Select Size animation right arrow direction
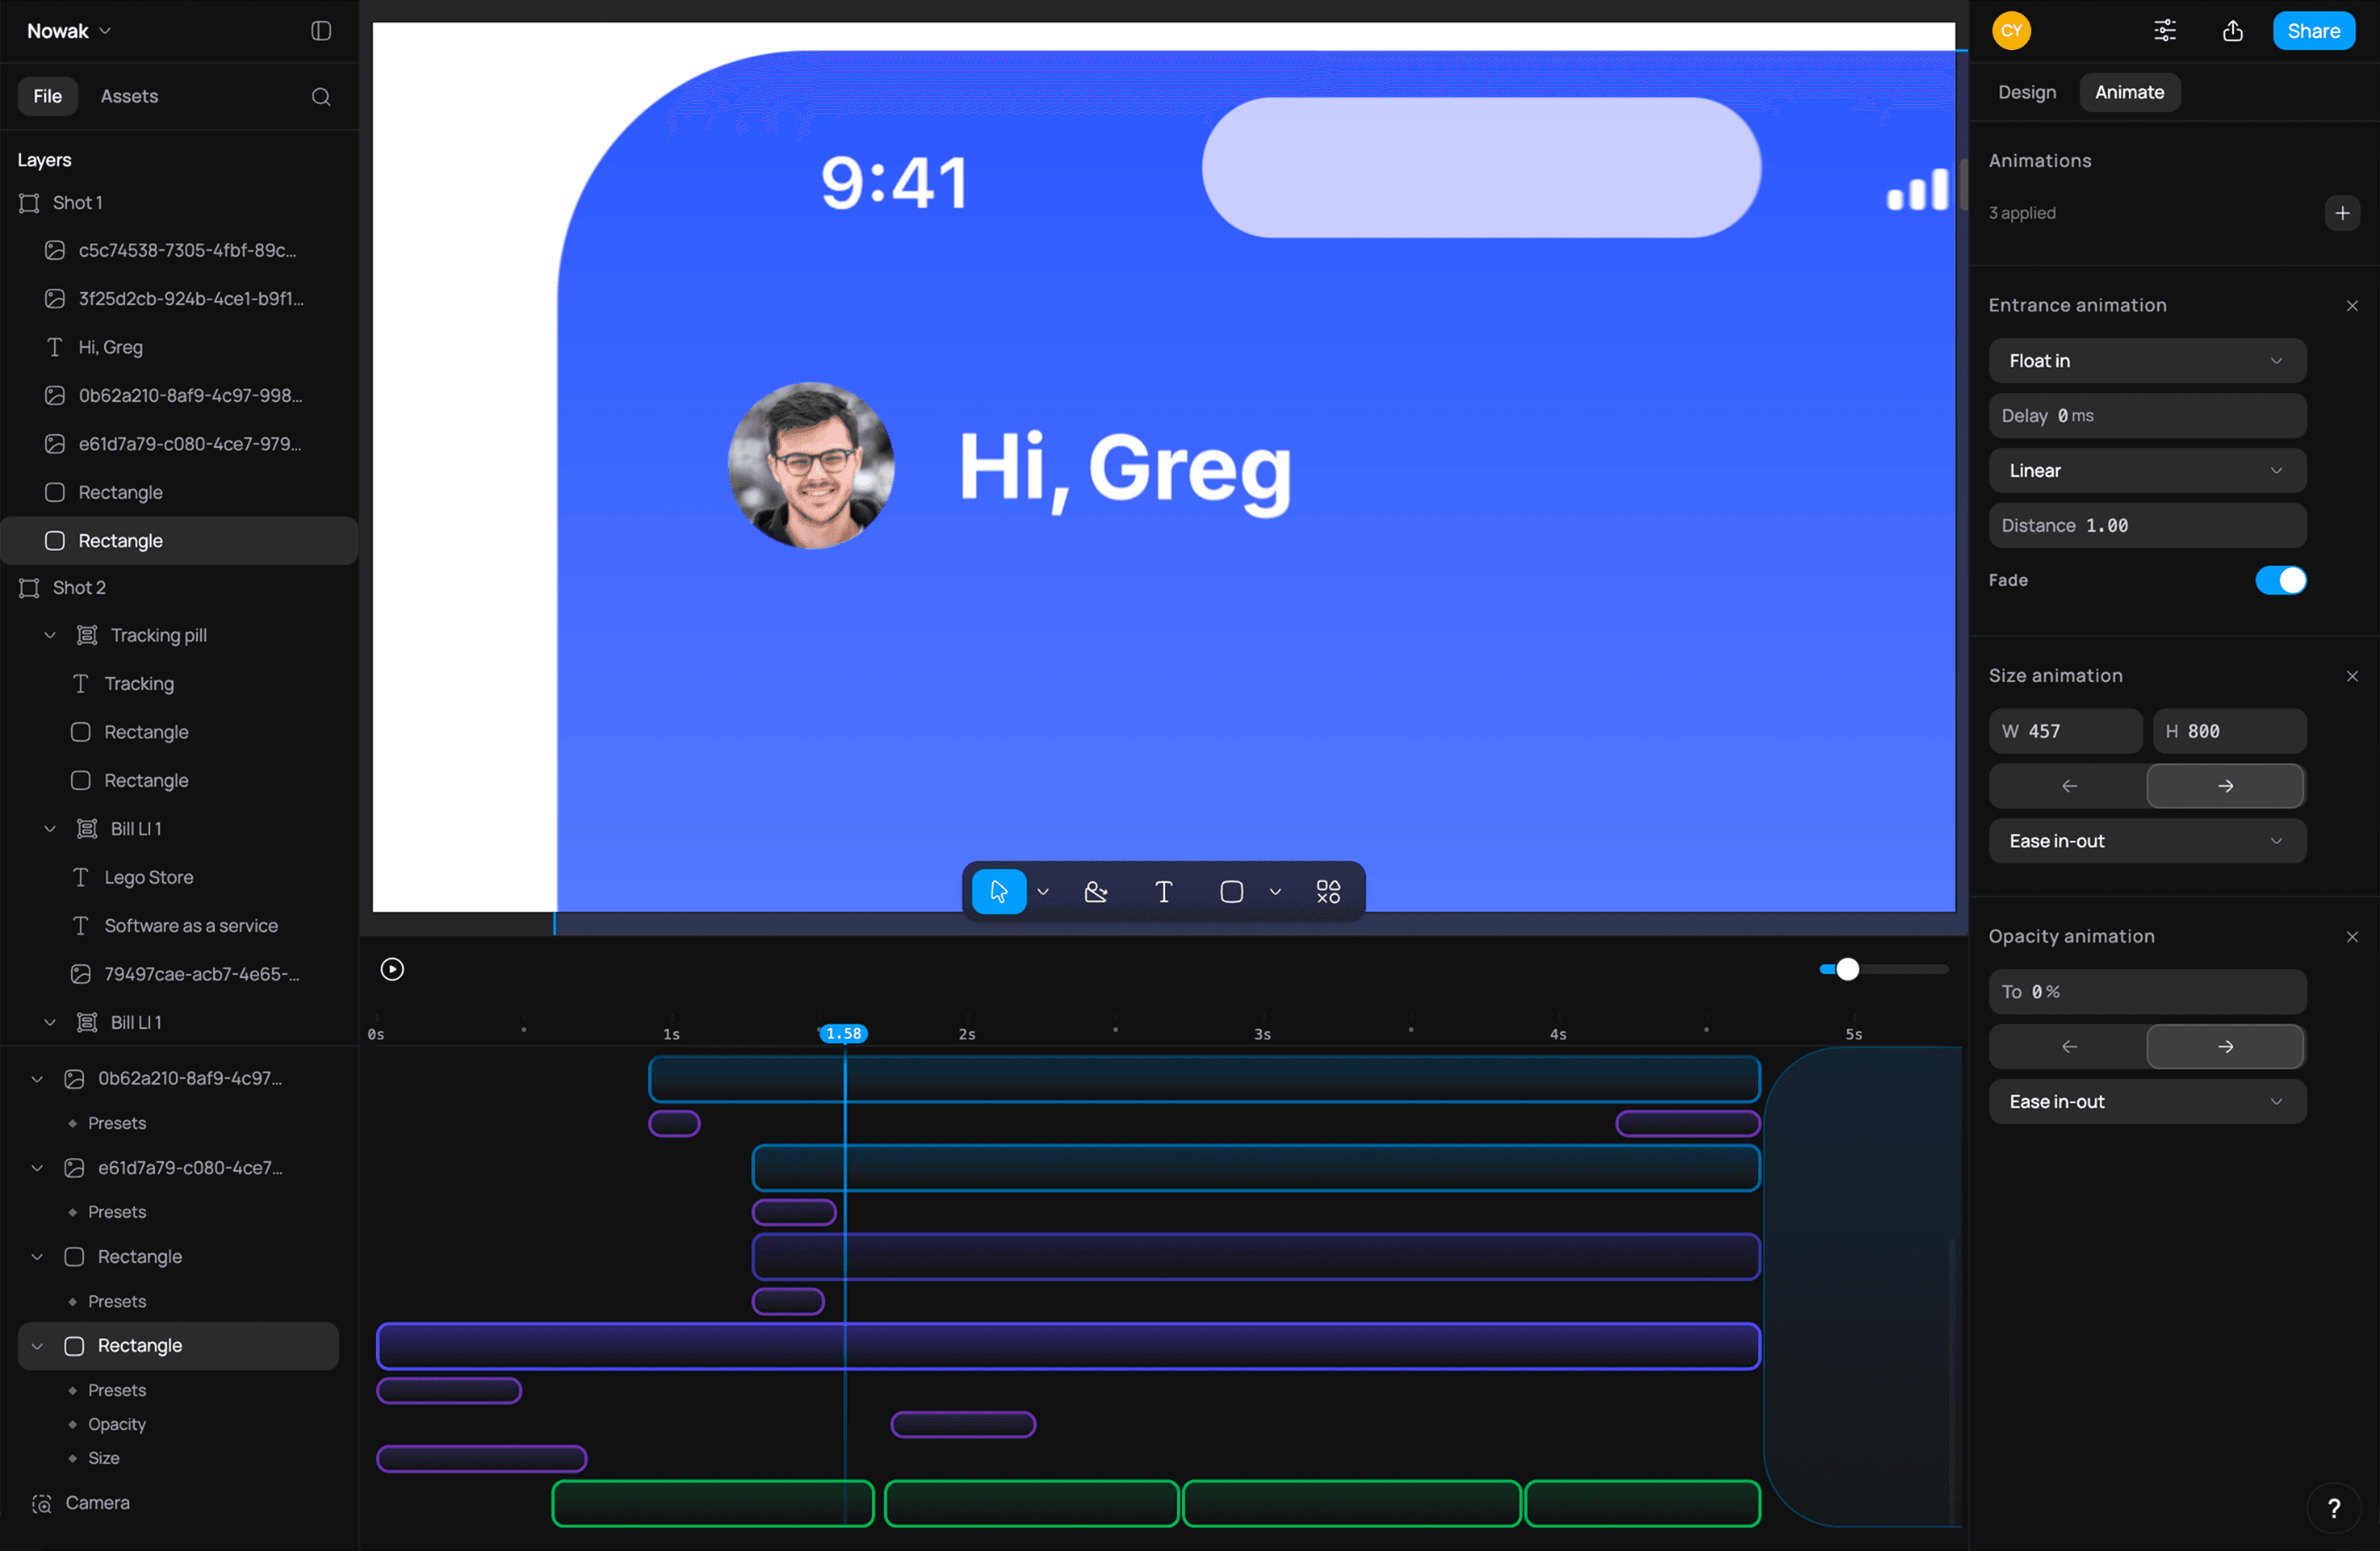The image size is (2380, 1551). [2225, 785]
